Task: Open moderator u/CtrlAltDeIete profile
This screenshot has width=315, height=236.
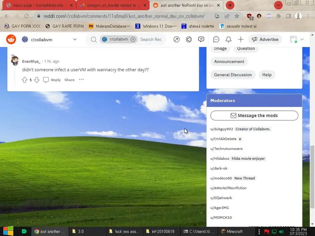Action: (223, 139)
